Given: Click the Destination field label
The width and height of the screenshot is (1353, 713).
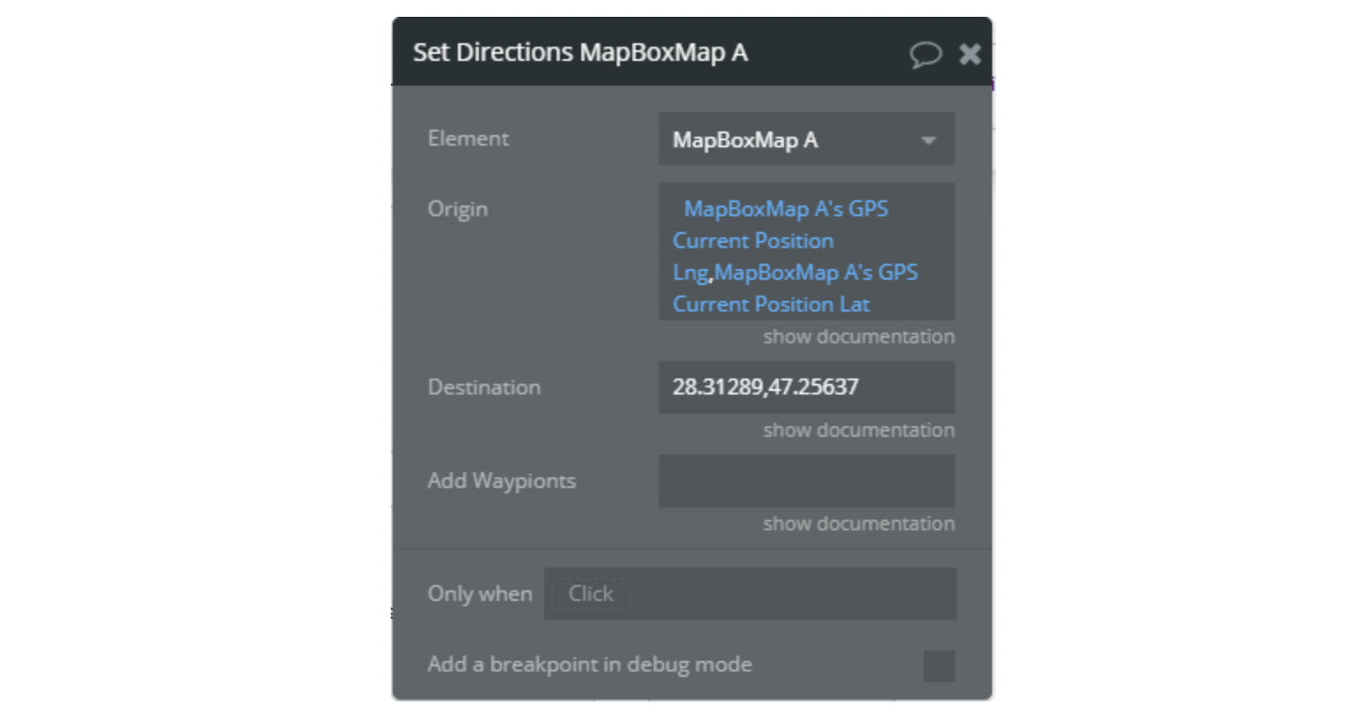Looking at the screenshot, I should point(483,387).
